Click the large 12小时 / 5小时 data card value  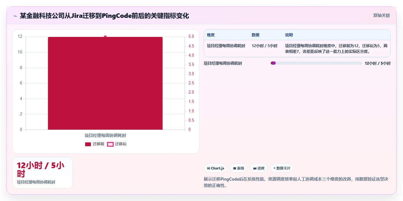40,169
